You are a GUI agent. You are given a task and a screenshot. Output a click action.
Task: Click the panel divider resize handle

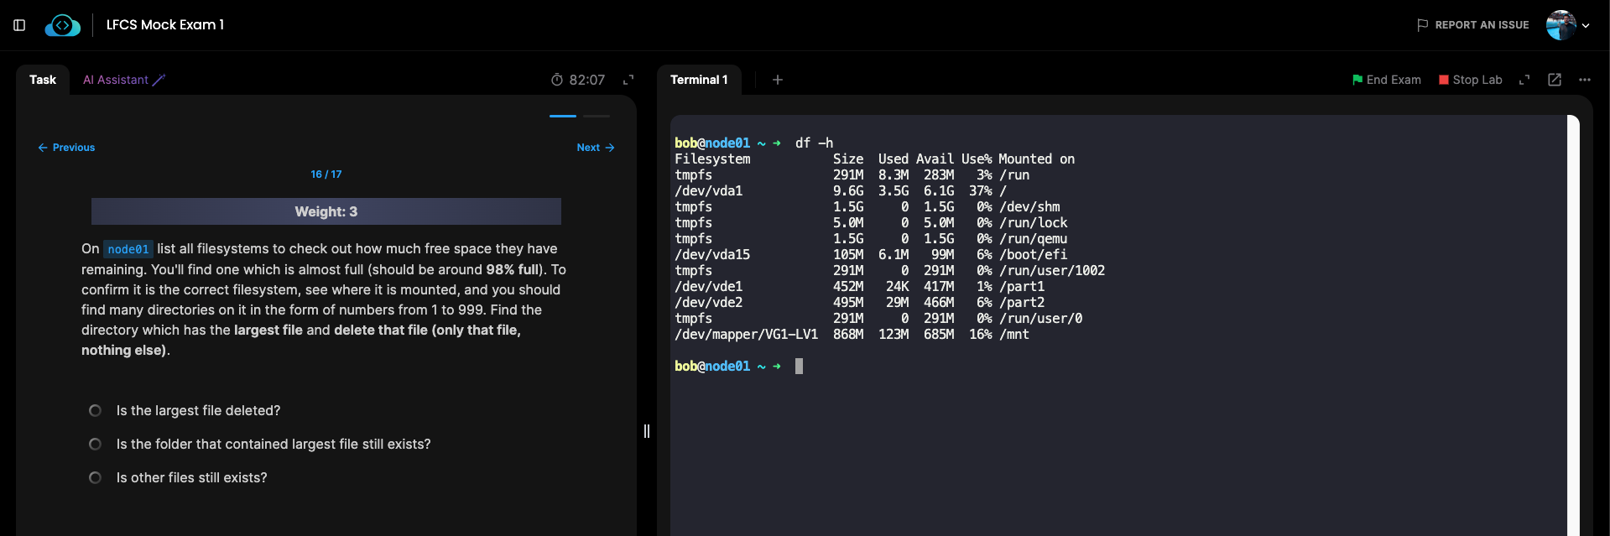pos(647,431)
